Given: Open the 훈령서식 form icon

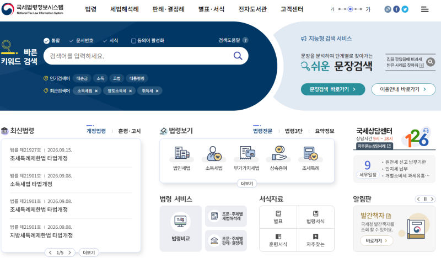Looking at the screenshot, I should (278, 237).
